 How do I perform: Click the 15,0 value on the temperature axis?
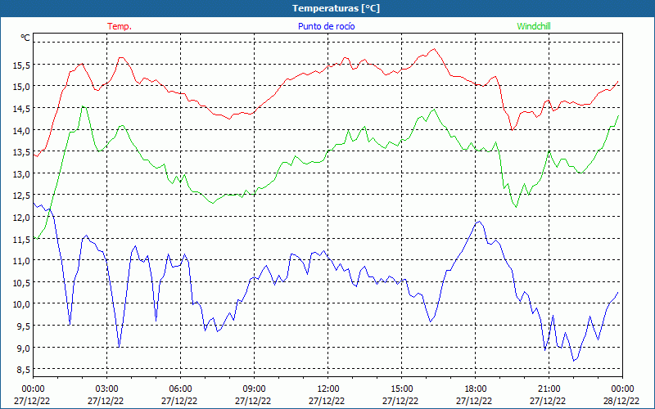(22, 87)
